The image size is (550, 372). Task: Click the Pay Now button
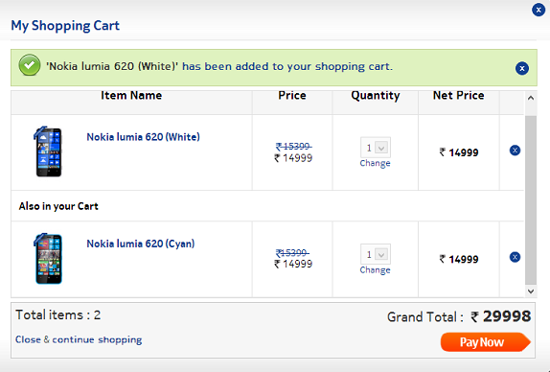(x=486, y=342)
